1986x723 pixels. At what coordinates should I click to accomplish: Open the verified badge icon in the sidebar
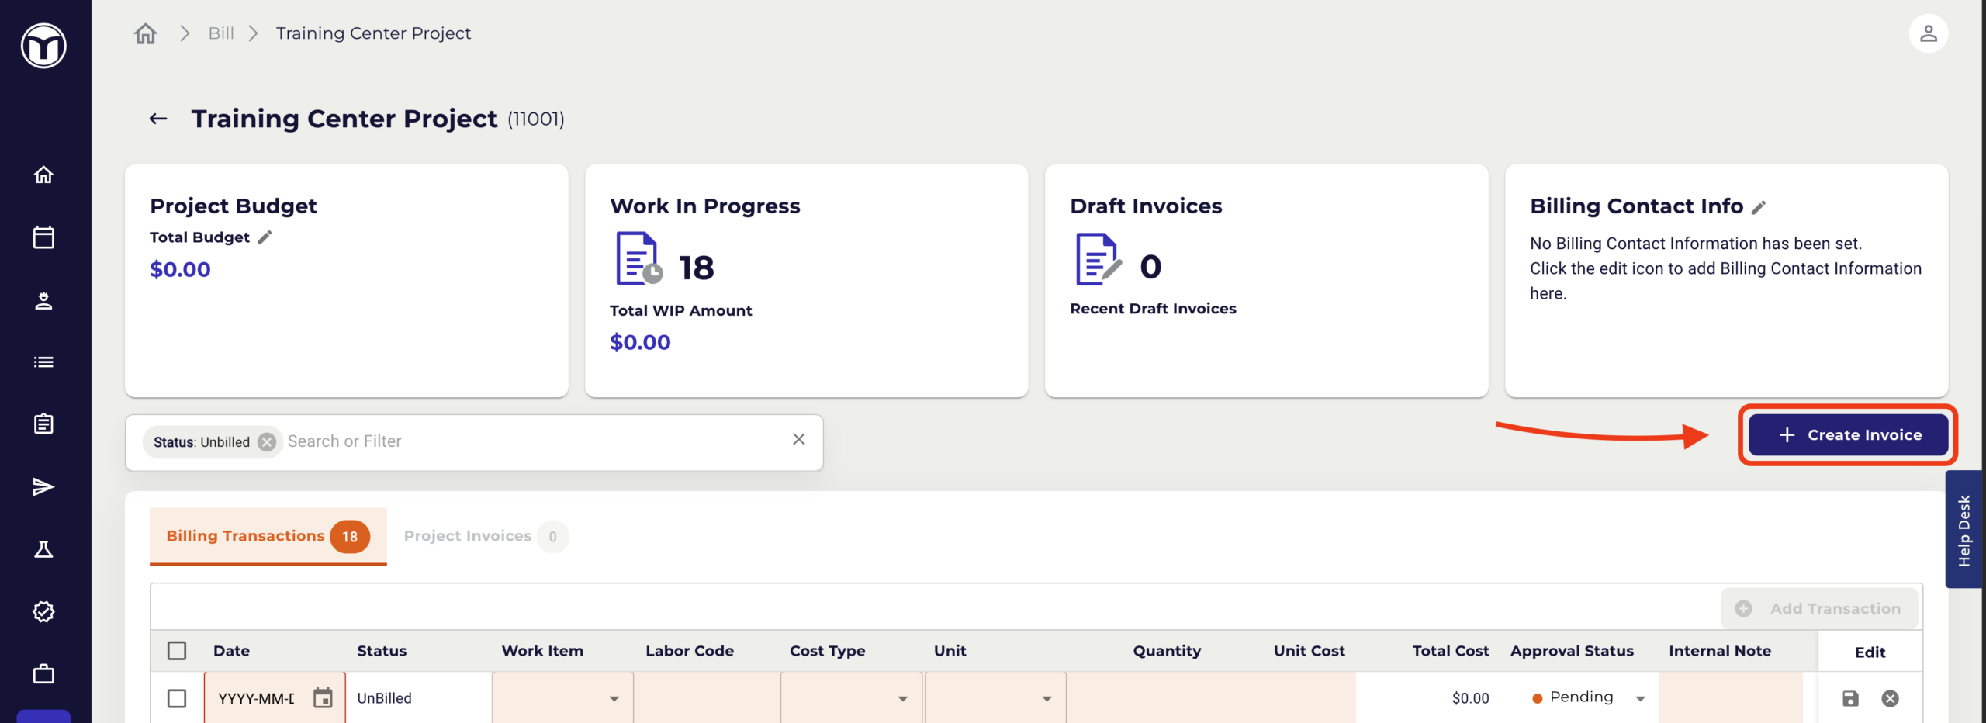click(43, 612)
